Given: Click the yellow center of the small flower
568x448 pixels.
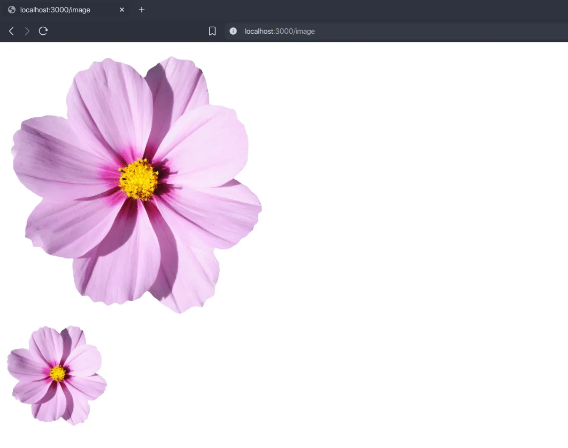Looking at the screenshot, I should tap(58, 373).
